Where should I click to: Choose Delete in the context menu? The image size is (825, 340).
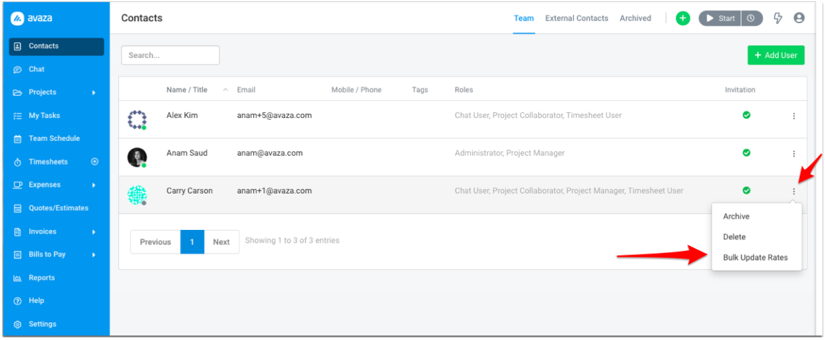pyautogui.click(x=734, y=237)
